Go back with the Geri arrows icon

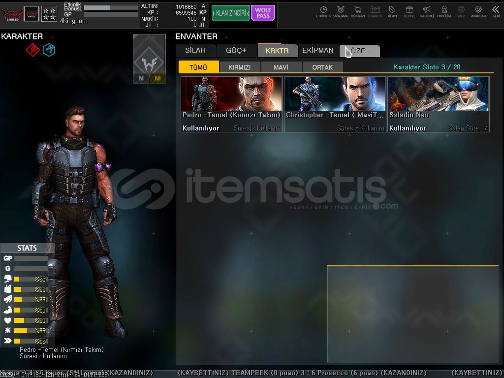[x=496, y=12]
